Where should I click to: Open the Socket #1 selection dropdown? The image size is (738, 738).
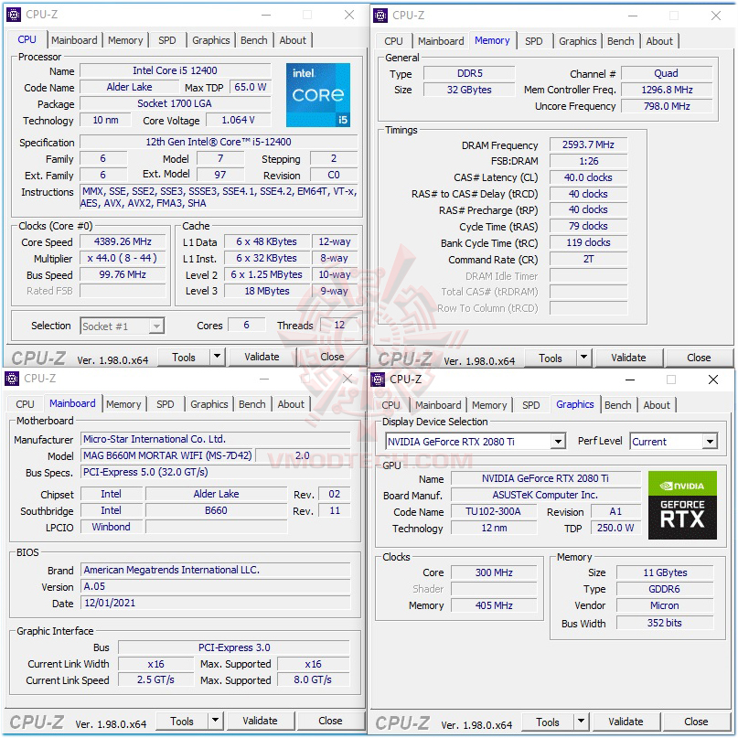click(122, 326)
